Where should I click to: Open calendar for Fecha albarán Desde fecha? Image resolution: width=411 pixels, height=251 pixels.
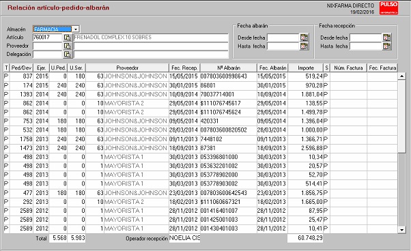coord(304,38)
